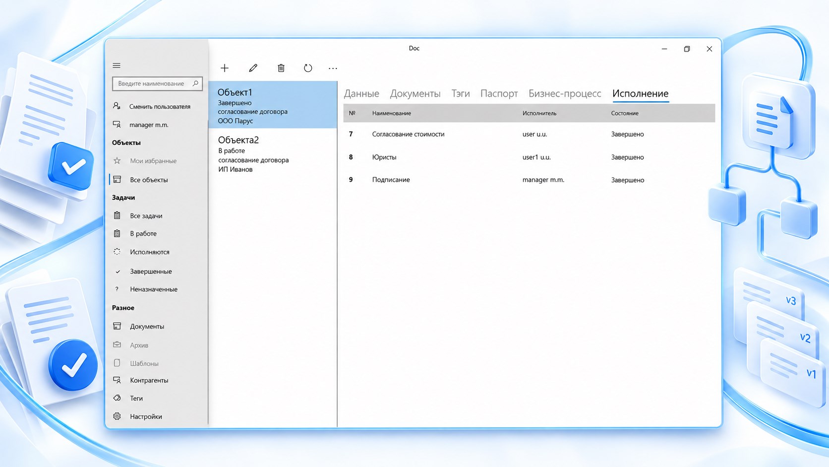The image size is (829, 467).
Task: Click the Состояние column header
Action: (x=625, y=113)
